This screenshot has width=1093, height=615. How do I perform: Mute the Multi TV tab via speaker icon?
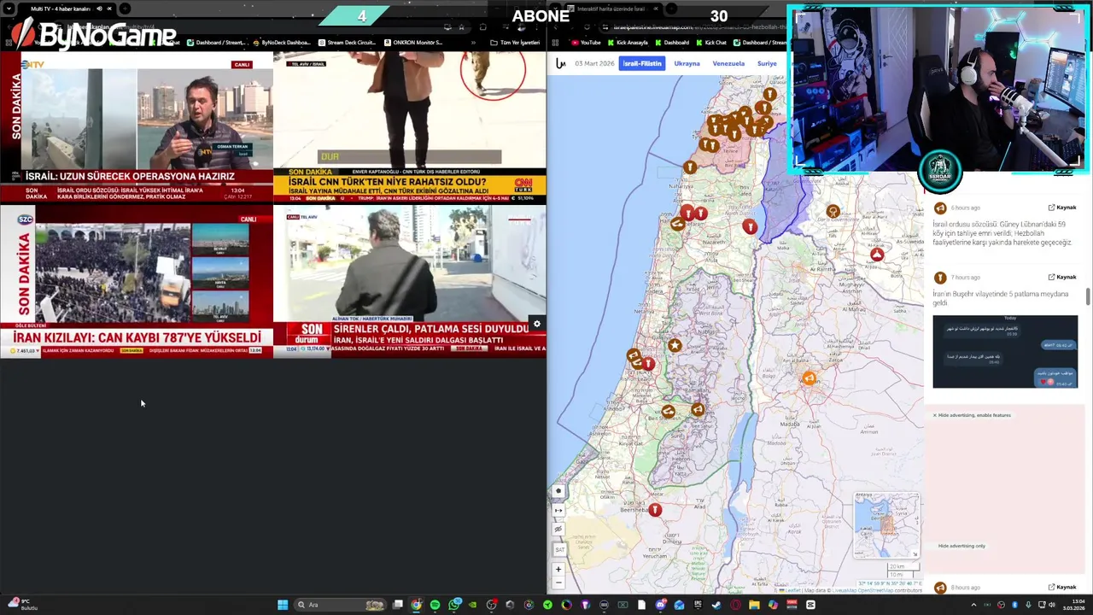(x=99, y=9)
